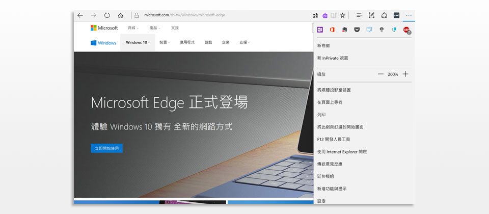Click the lock icon in address bar
The height and width of the screenshot is (214, 489).
pos(137,15)
